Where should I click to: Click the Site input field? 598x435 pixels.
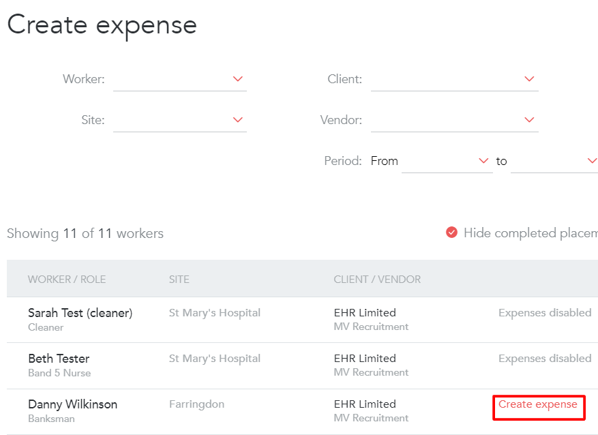point(180,119)
